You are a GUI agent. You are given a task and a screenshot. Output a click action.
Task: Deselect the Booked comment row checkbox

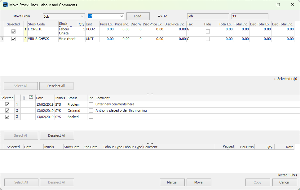7,117
